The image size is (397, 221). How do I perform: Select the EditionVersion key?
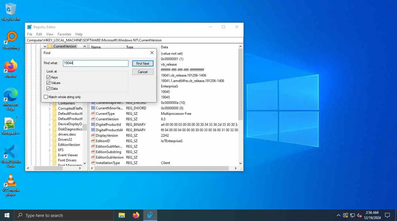click(69, 145)
